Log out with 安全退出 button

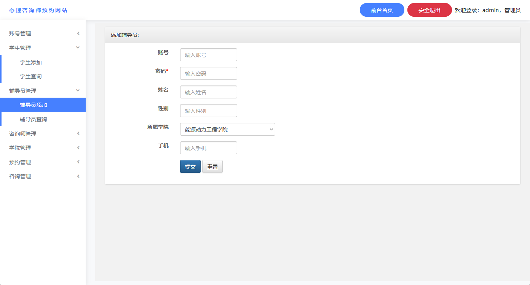[x=429, y=10]
